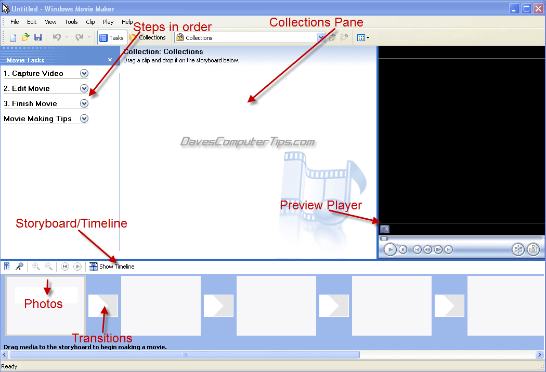Open the Clip menu
Screen dimensions: 546x372
[90, 22]
